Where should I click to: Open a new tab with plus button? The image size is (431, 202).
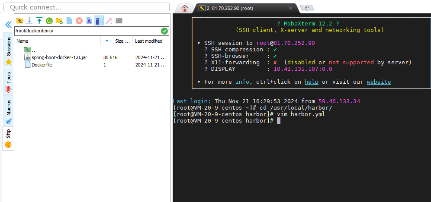click(307, 8)
